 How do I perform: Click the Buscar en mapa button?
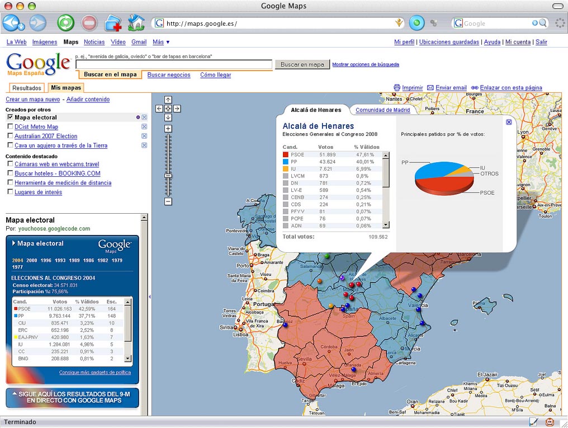[x=302, y=64]
